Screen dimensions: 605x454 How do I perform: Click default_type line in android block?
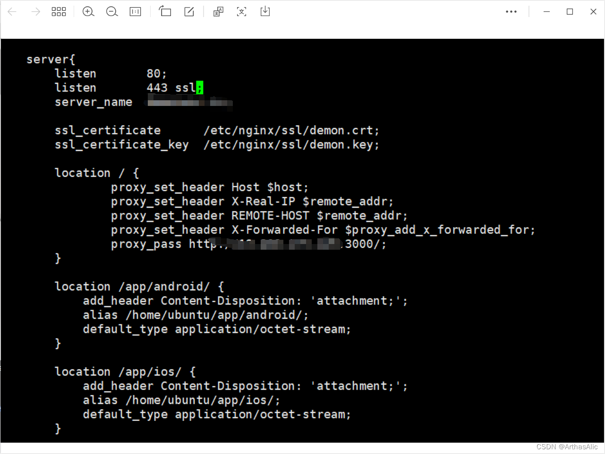click(217, 329)
